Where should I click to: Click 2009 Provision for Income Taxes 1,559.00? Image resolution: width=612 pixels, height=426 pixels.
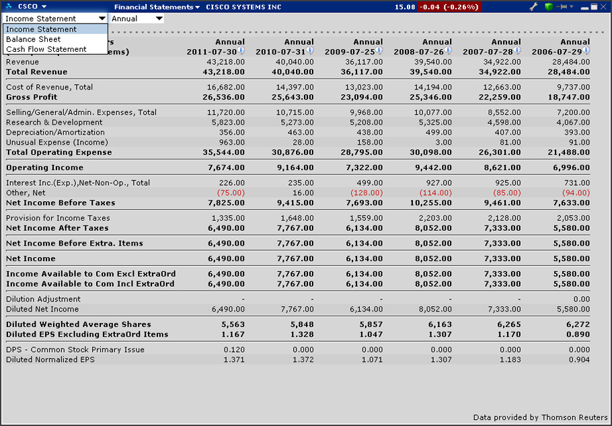[x=367, y=218]
